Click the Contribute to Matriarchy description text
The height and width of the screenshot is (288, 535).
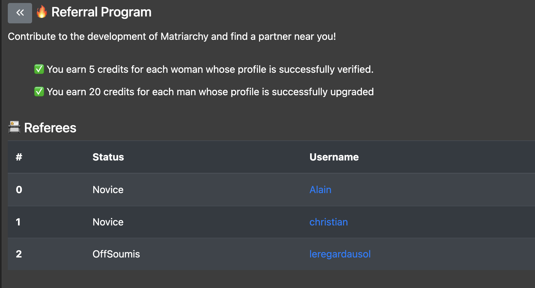pos(172,37)
